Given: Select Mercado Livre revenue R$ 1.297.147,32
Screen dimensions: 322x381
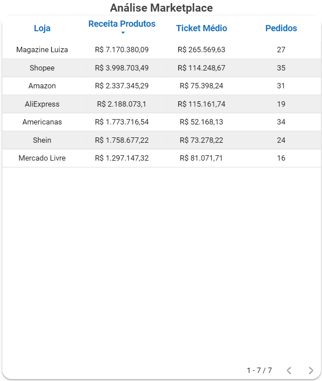Looking at the screenshot, I should [122, 158].
